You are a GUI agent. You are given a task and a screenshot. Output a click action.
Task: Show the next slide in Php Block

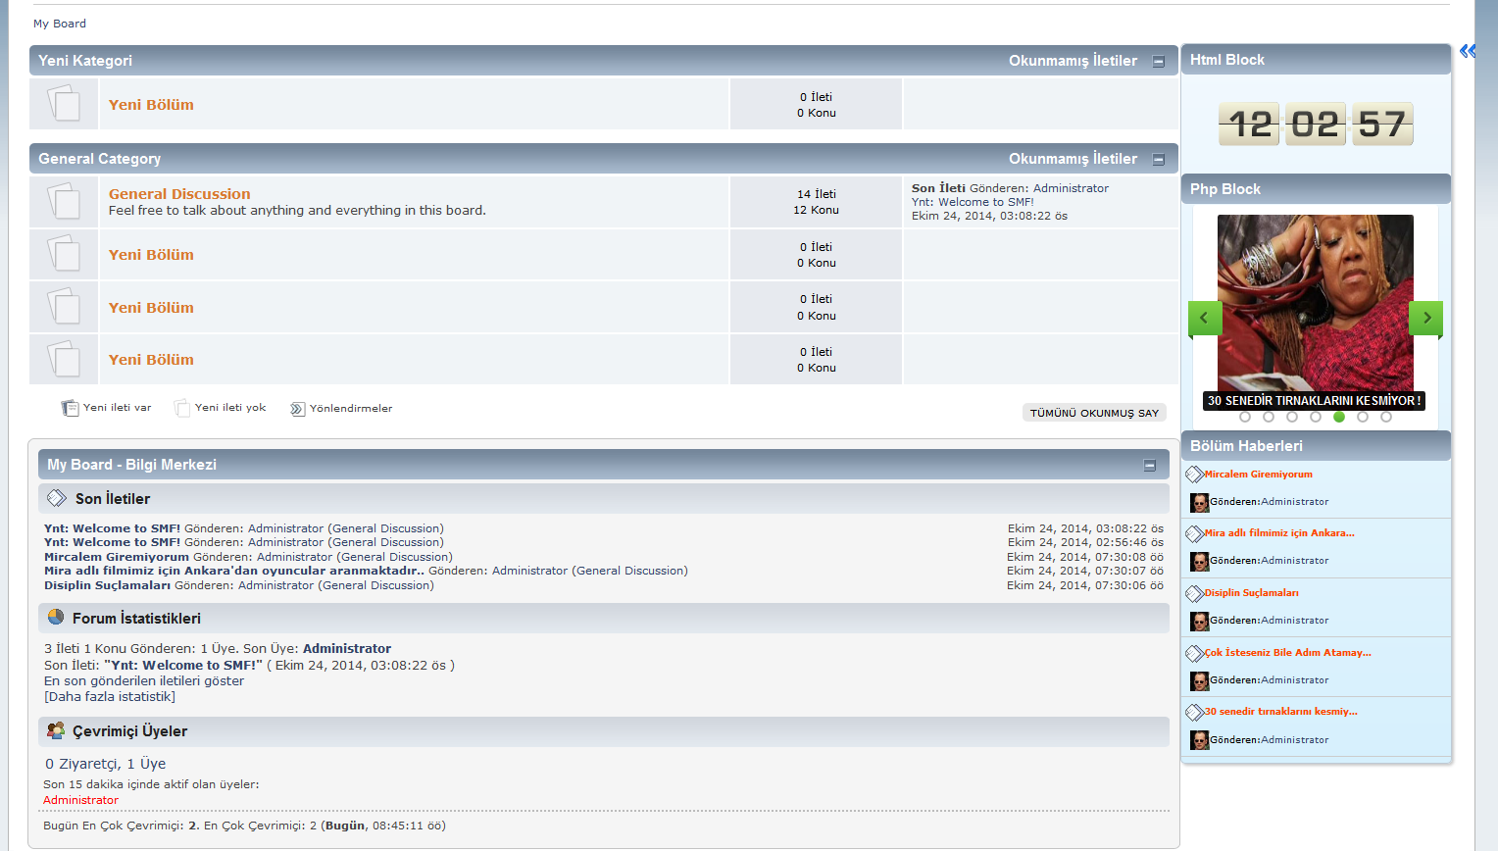pyautogui.click(x=1426, y=318)
